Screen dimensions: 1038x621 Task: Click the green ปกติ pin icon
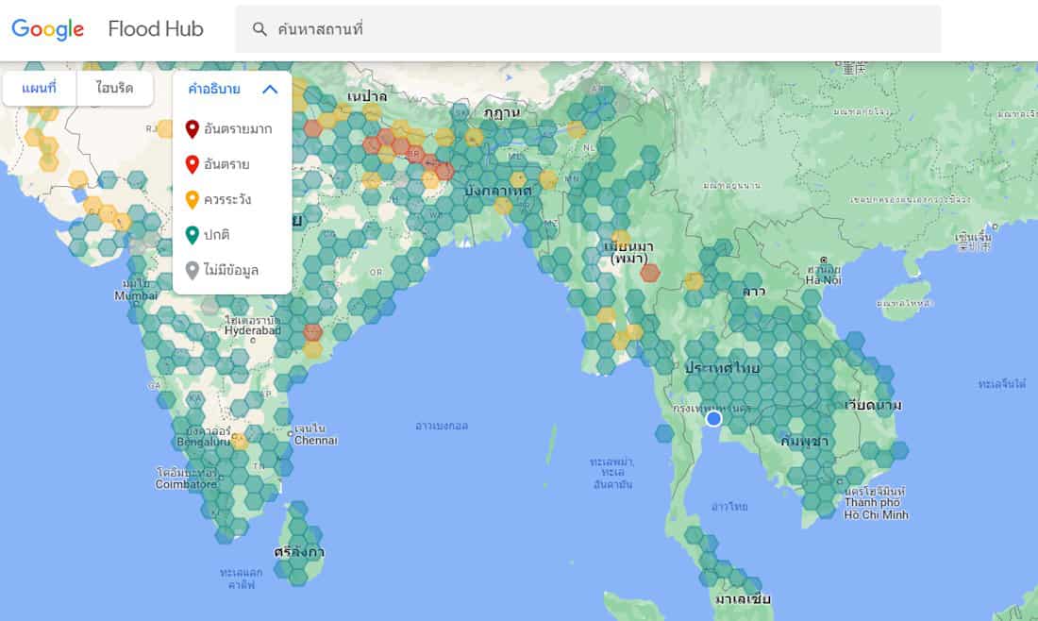[193, 235]
